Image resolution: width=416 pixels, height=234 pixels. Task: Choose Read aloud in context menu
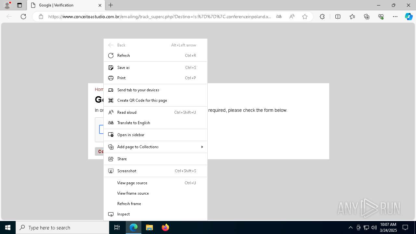[x=155, y=112]
